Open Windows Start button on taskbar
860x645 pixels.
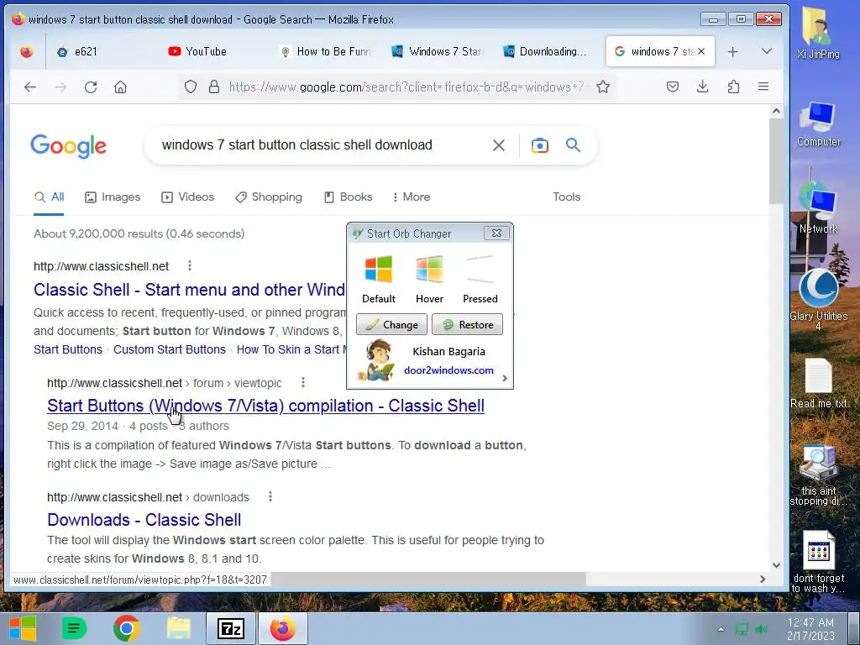[23, 628]
